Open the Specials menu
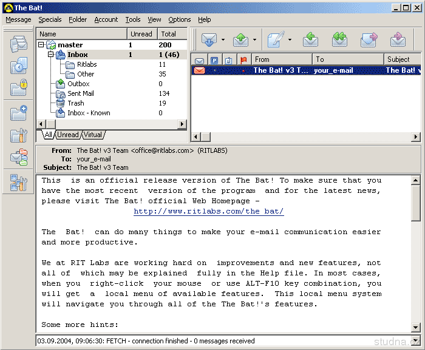Viewport: 425px width, 350px height. [50, 19]
